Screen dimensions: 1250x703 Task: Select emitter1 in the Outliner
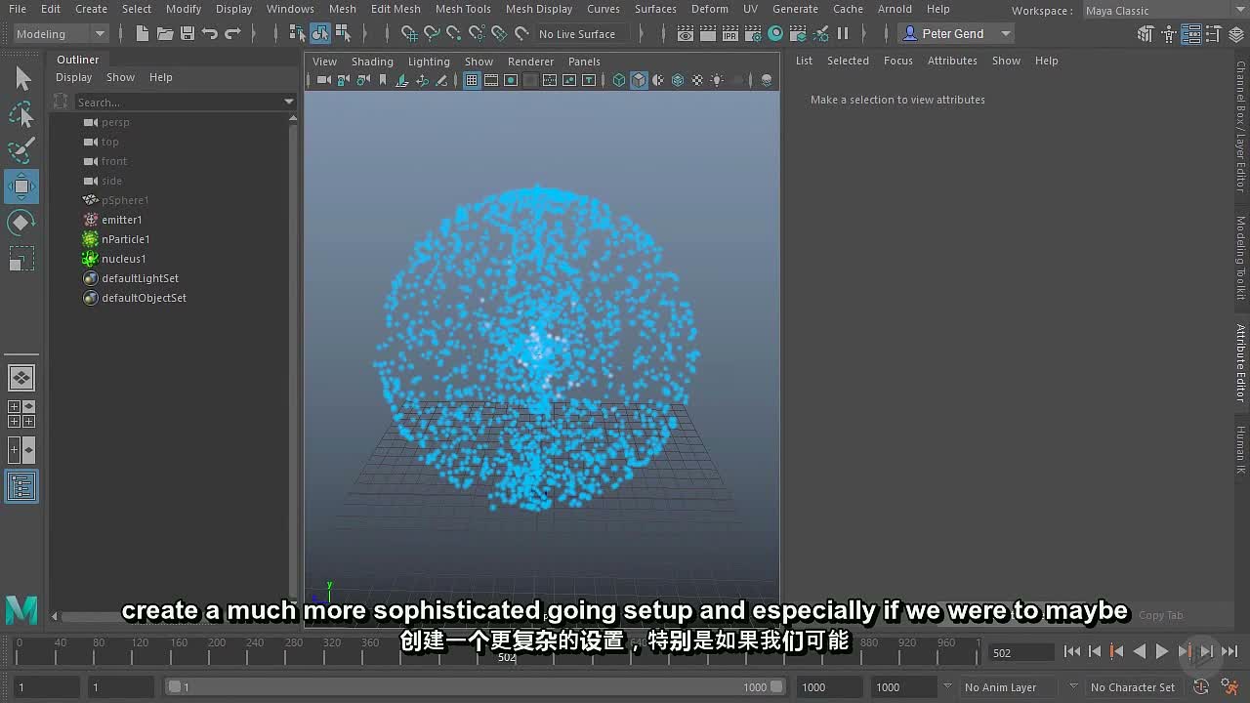pos(122,220)
